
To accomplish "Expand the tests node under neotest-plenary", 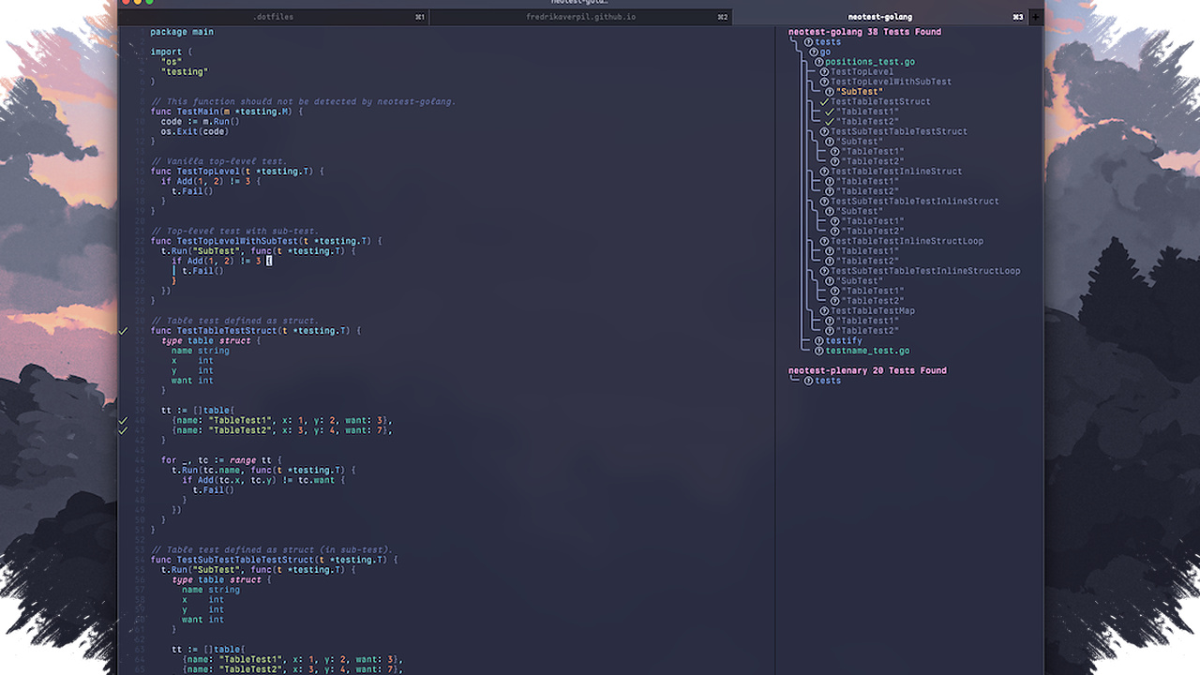I will (x=822, y=381).
